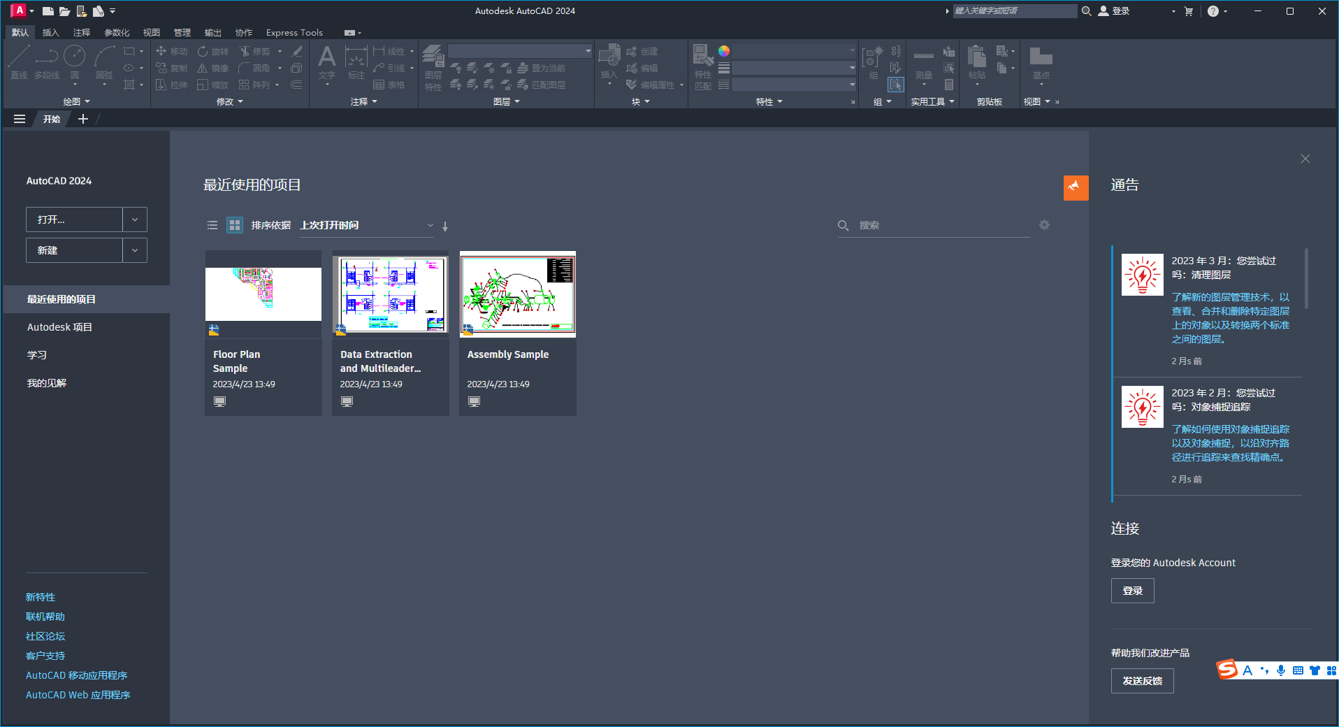Click the help question mark icon
Image resolution: width=1339 pixels, height=727 pixels.
[1213, 11]
